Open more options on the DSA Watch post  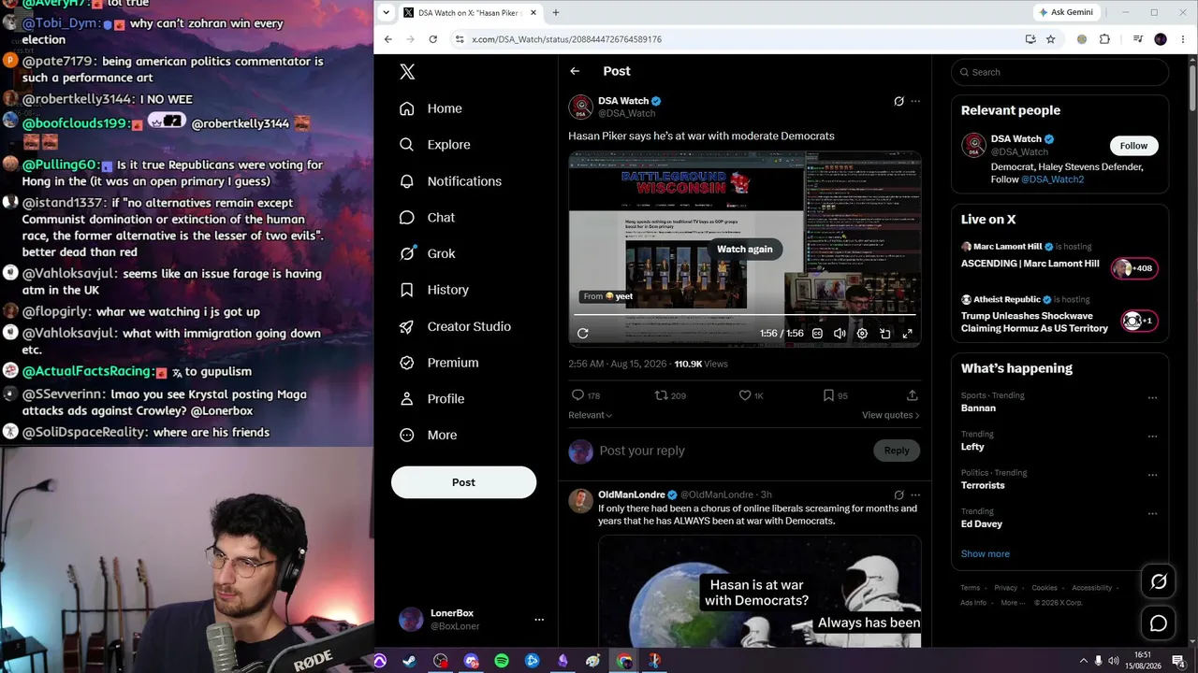click(x=915, y=101)
